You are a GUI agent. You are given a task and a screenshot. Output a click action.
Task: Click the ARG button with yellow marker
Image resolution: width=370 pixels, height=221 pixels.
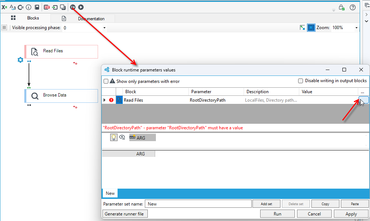tap(143, 137)
